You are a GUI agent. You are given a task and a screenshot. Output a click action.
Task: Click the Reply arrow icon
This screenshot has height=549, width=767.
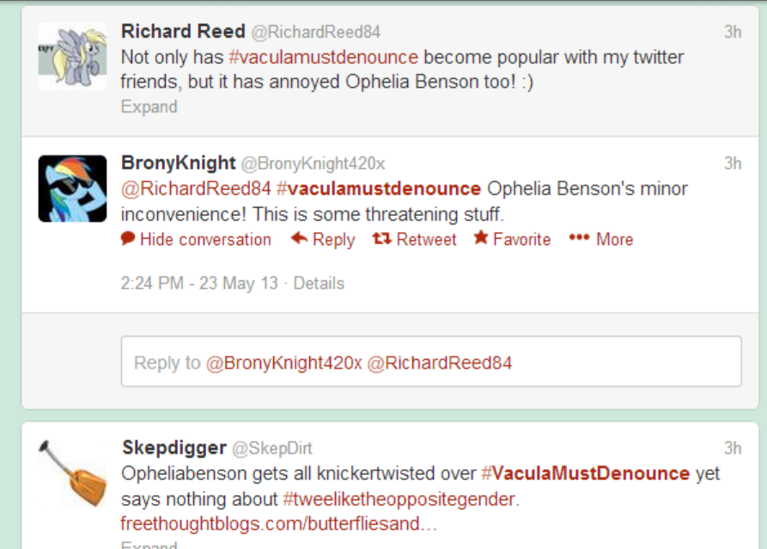click(299, 239)
